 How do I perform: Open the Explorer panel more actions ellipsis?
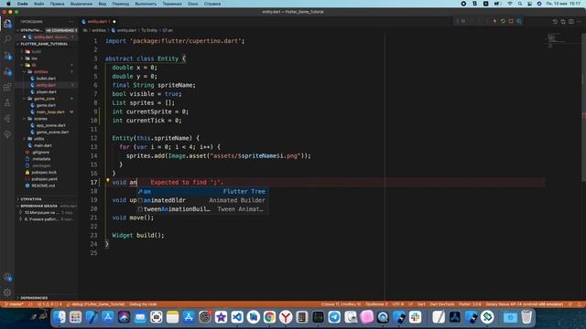click(x=71, y=22)
